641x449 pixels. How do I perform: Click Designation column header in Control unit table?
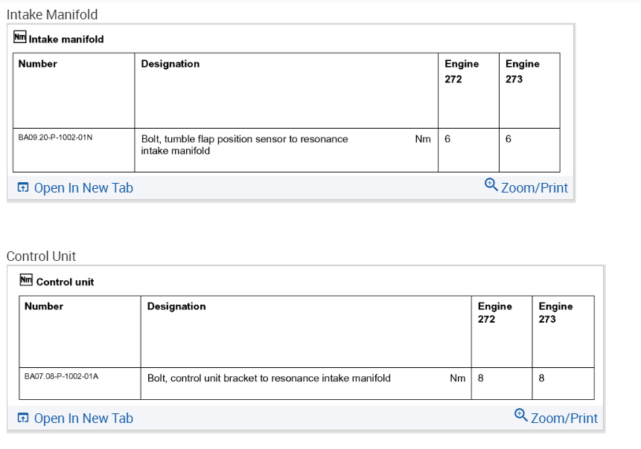coord(176,306)
